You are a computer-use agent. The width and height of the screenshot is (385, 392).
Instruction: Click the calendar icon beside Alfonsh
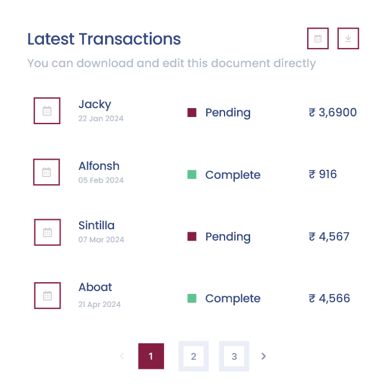click(47, 172)
